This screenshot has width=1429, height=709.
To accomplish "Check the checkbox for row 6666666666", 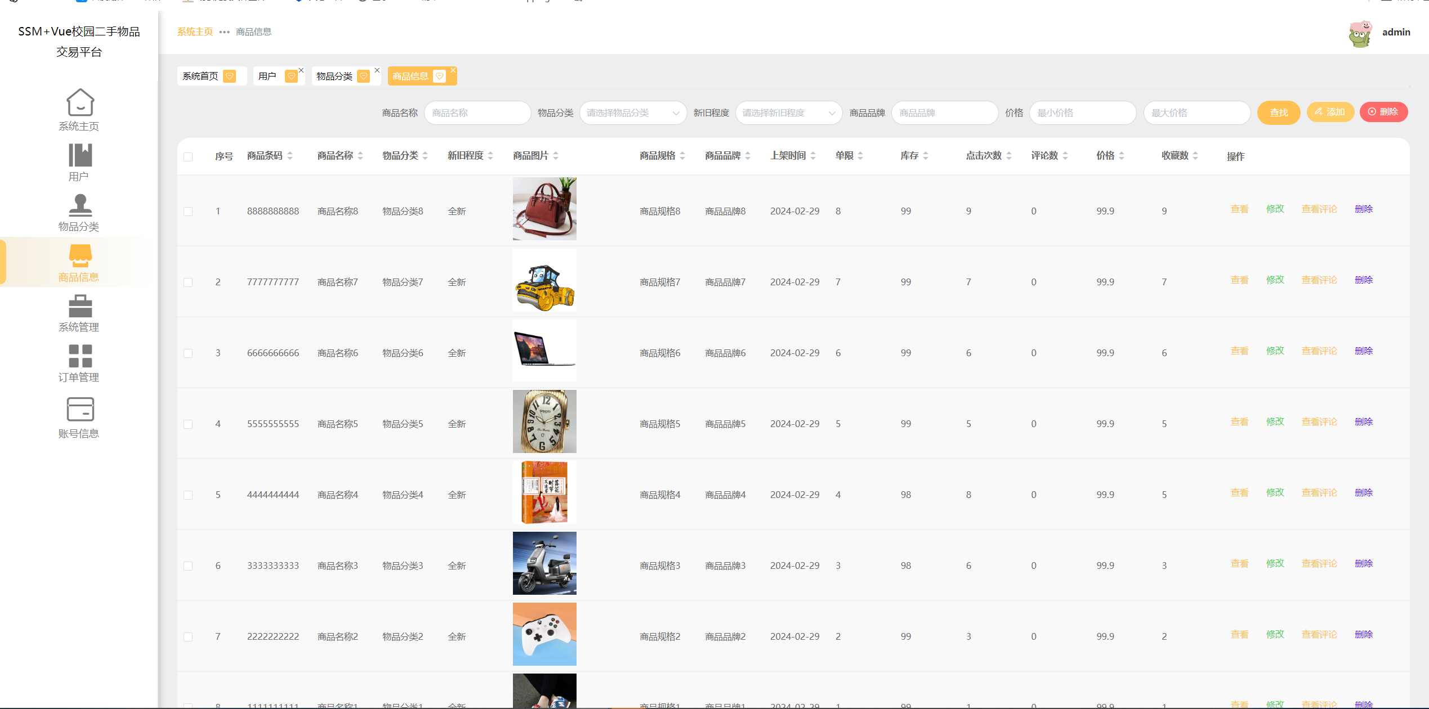I will coord(188,353).
